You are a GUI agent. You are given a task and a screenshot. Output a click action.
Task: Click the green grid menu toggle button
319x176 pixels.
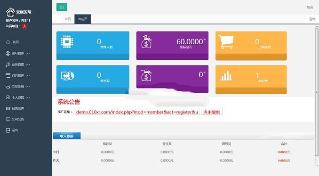(x=62, y=7)
